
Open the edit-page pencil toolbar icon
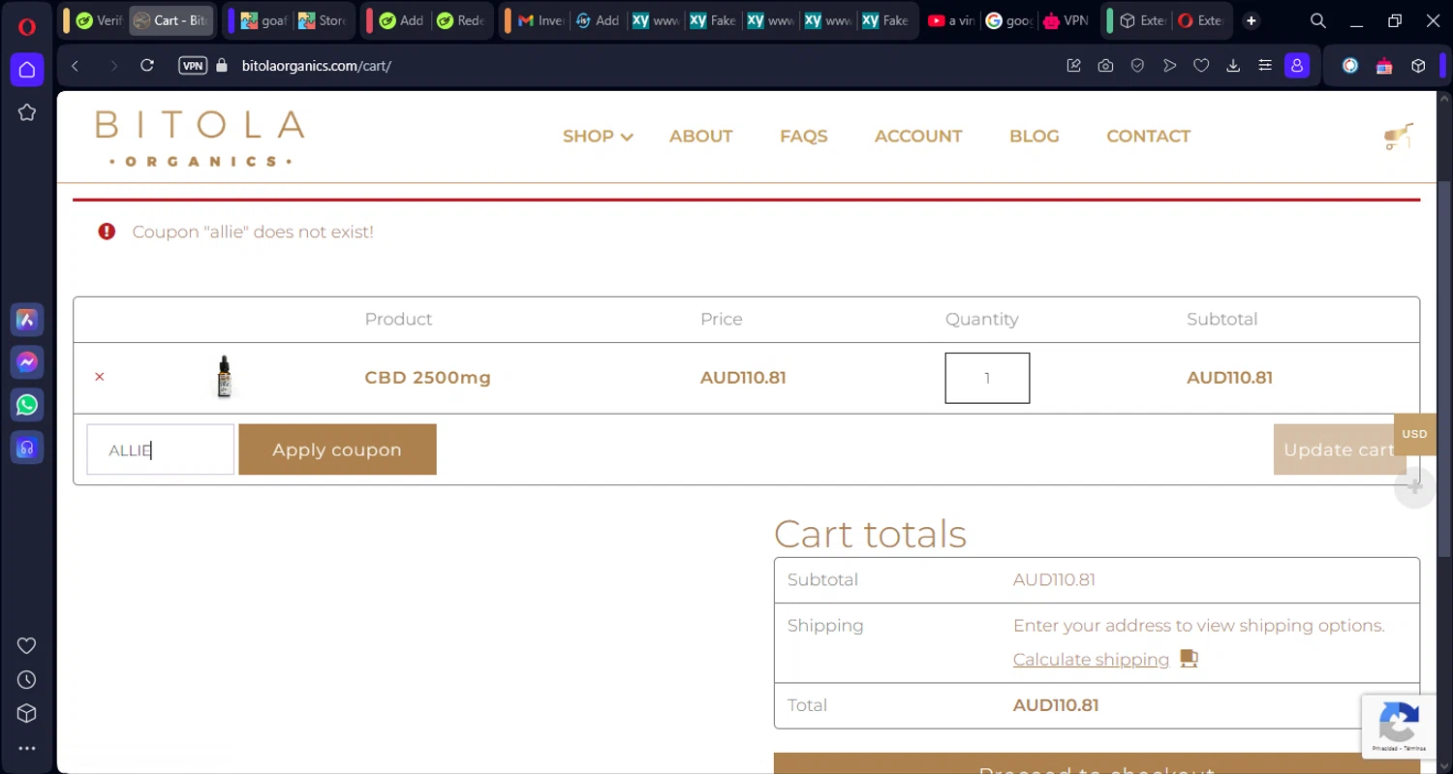[1073, 66]
